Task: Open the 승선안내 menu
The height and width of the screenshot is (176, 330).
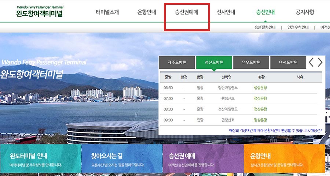Action: [x=265, y=12]
